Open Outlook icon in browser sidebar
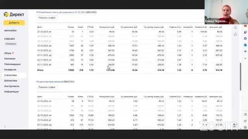Image resolution: width=248 pixels, height=139 pixels. pos(245,45)
